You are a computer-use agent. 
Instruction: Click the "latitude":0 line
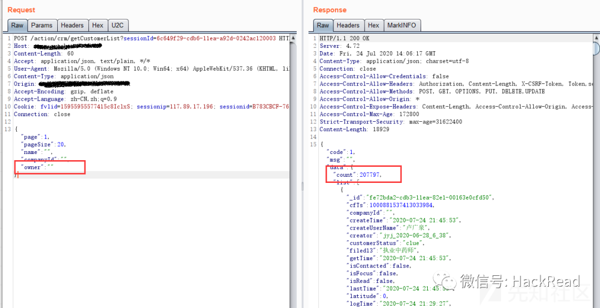[367, 296]
